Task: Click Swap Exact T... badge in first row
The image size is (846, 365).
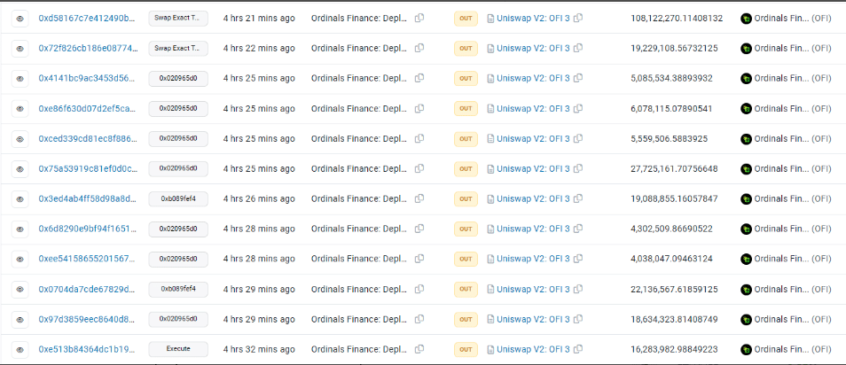Action: click(178, 18)
